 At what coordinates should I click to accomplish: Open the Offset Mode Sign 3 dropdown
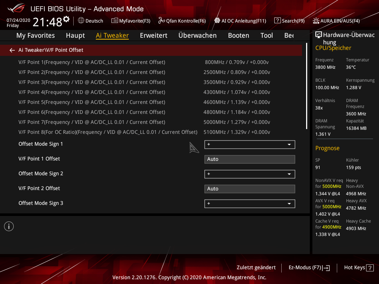point(250,204)
